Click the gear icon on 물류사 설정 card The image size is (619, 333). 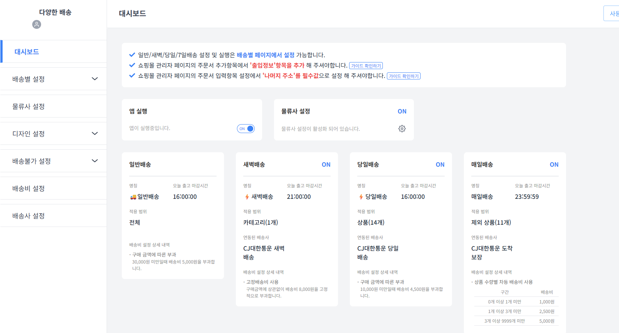402,128
